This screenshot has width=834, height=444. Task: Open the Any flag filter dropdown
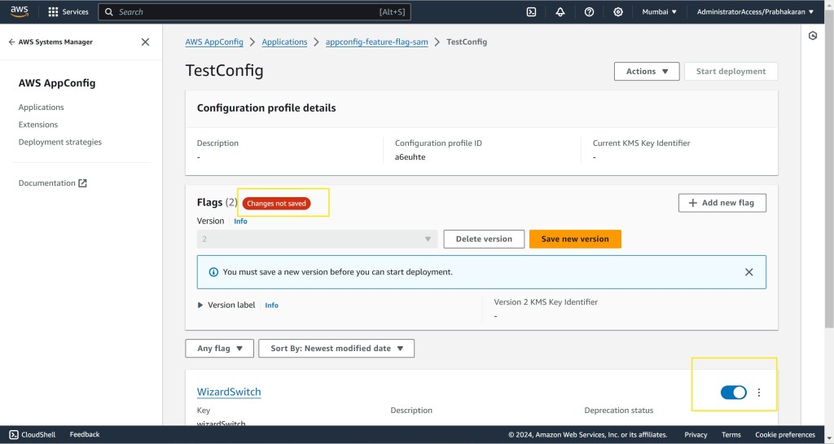click(220, 349)
